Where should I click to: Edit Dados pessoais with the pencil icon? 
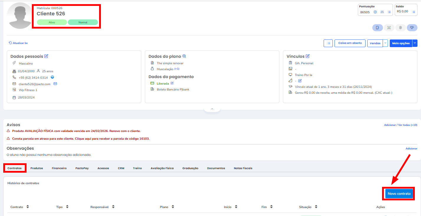46,56
